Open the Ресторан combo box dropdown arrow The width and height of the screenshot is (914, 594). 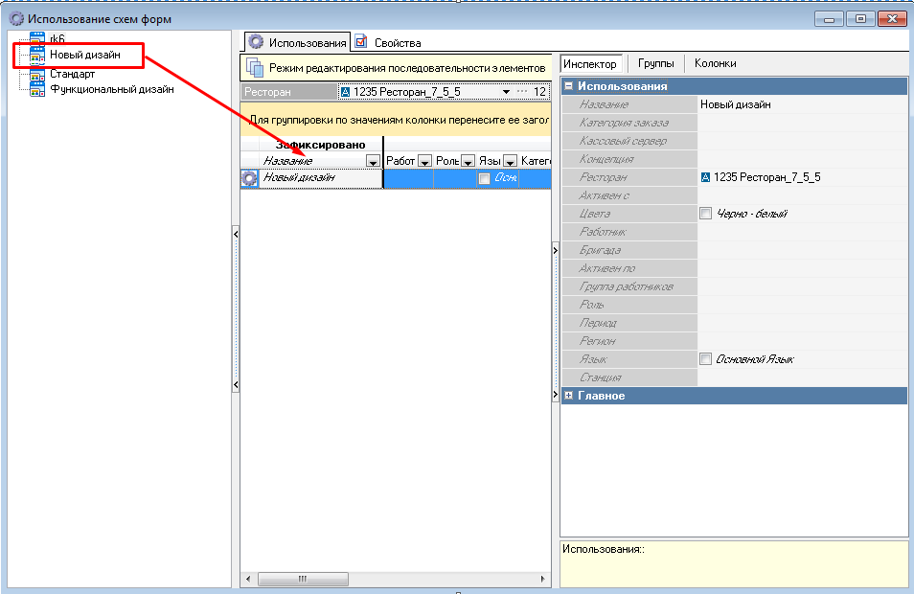506,92
